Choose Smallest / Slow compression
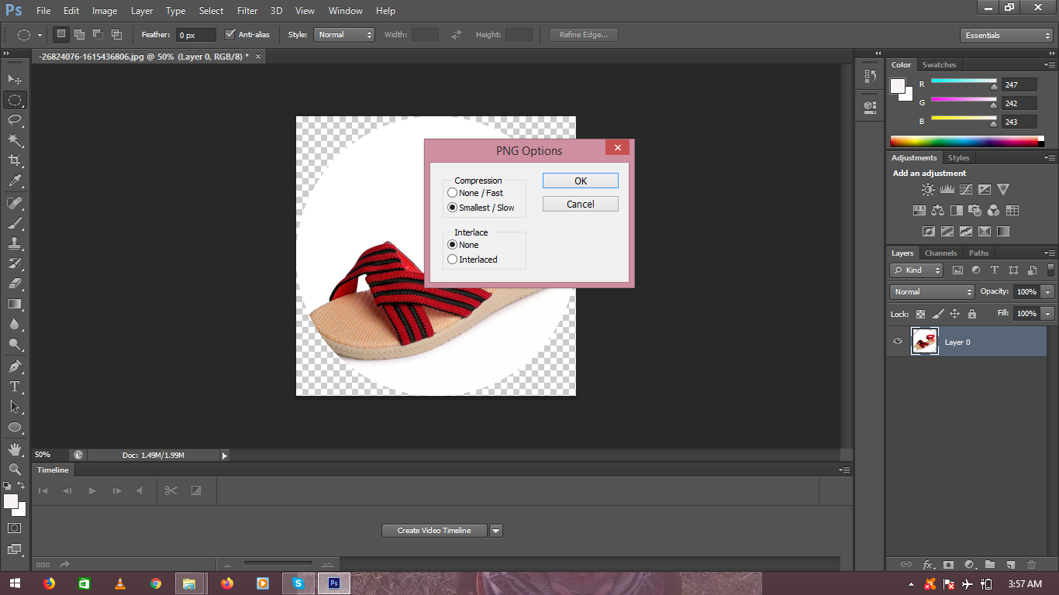The width and height of the screenshot is (1059, 595). pyautogui.click(x=481, y=208)
